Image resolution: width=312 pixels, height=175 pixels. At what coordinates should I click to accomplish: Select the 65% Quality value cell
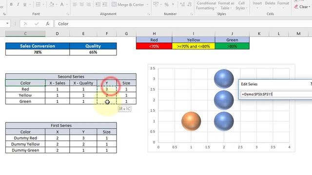coord(93,52)
